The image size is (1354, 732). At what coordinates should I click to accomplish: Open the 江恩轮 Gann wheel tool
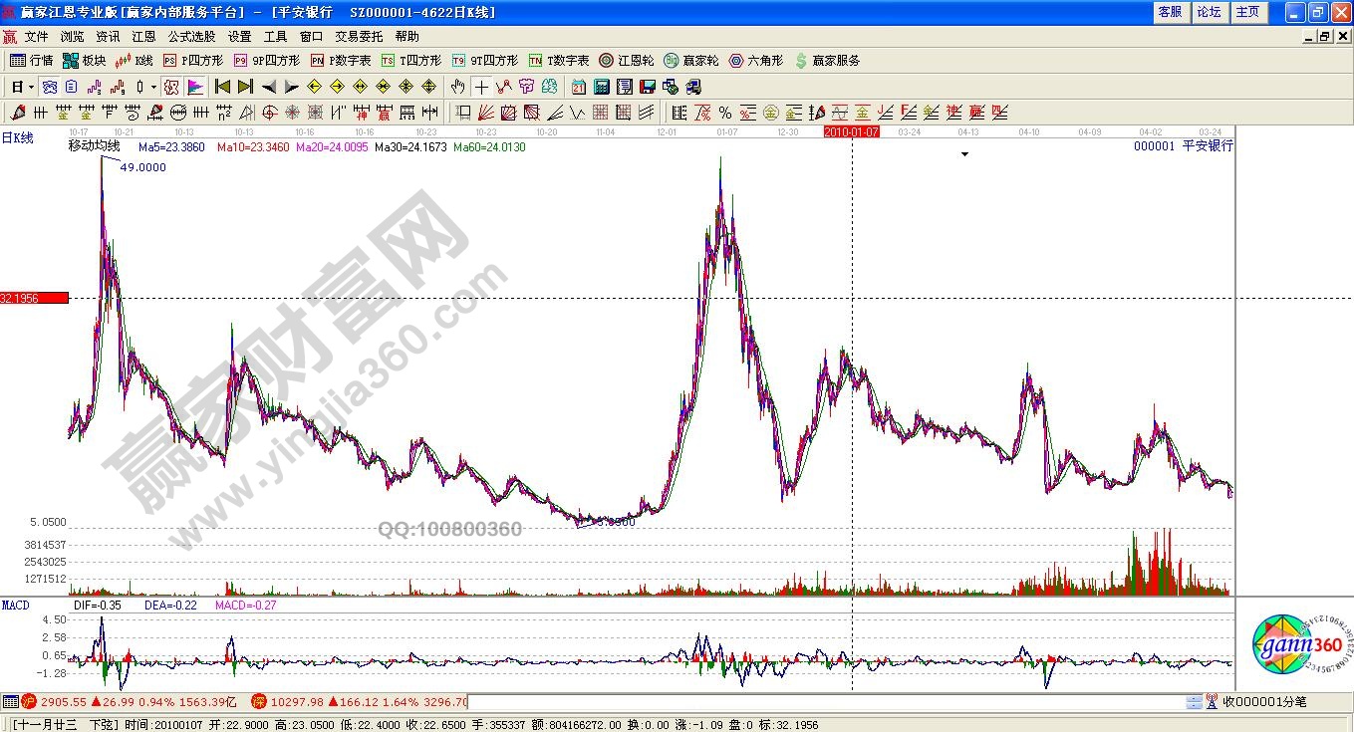[x=629, y=61]
